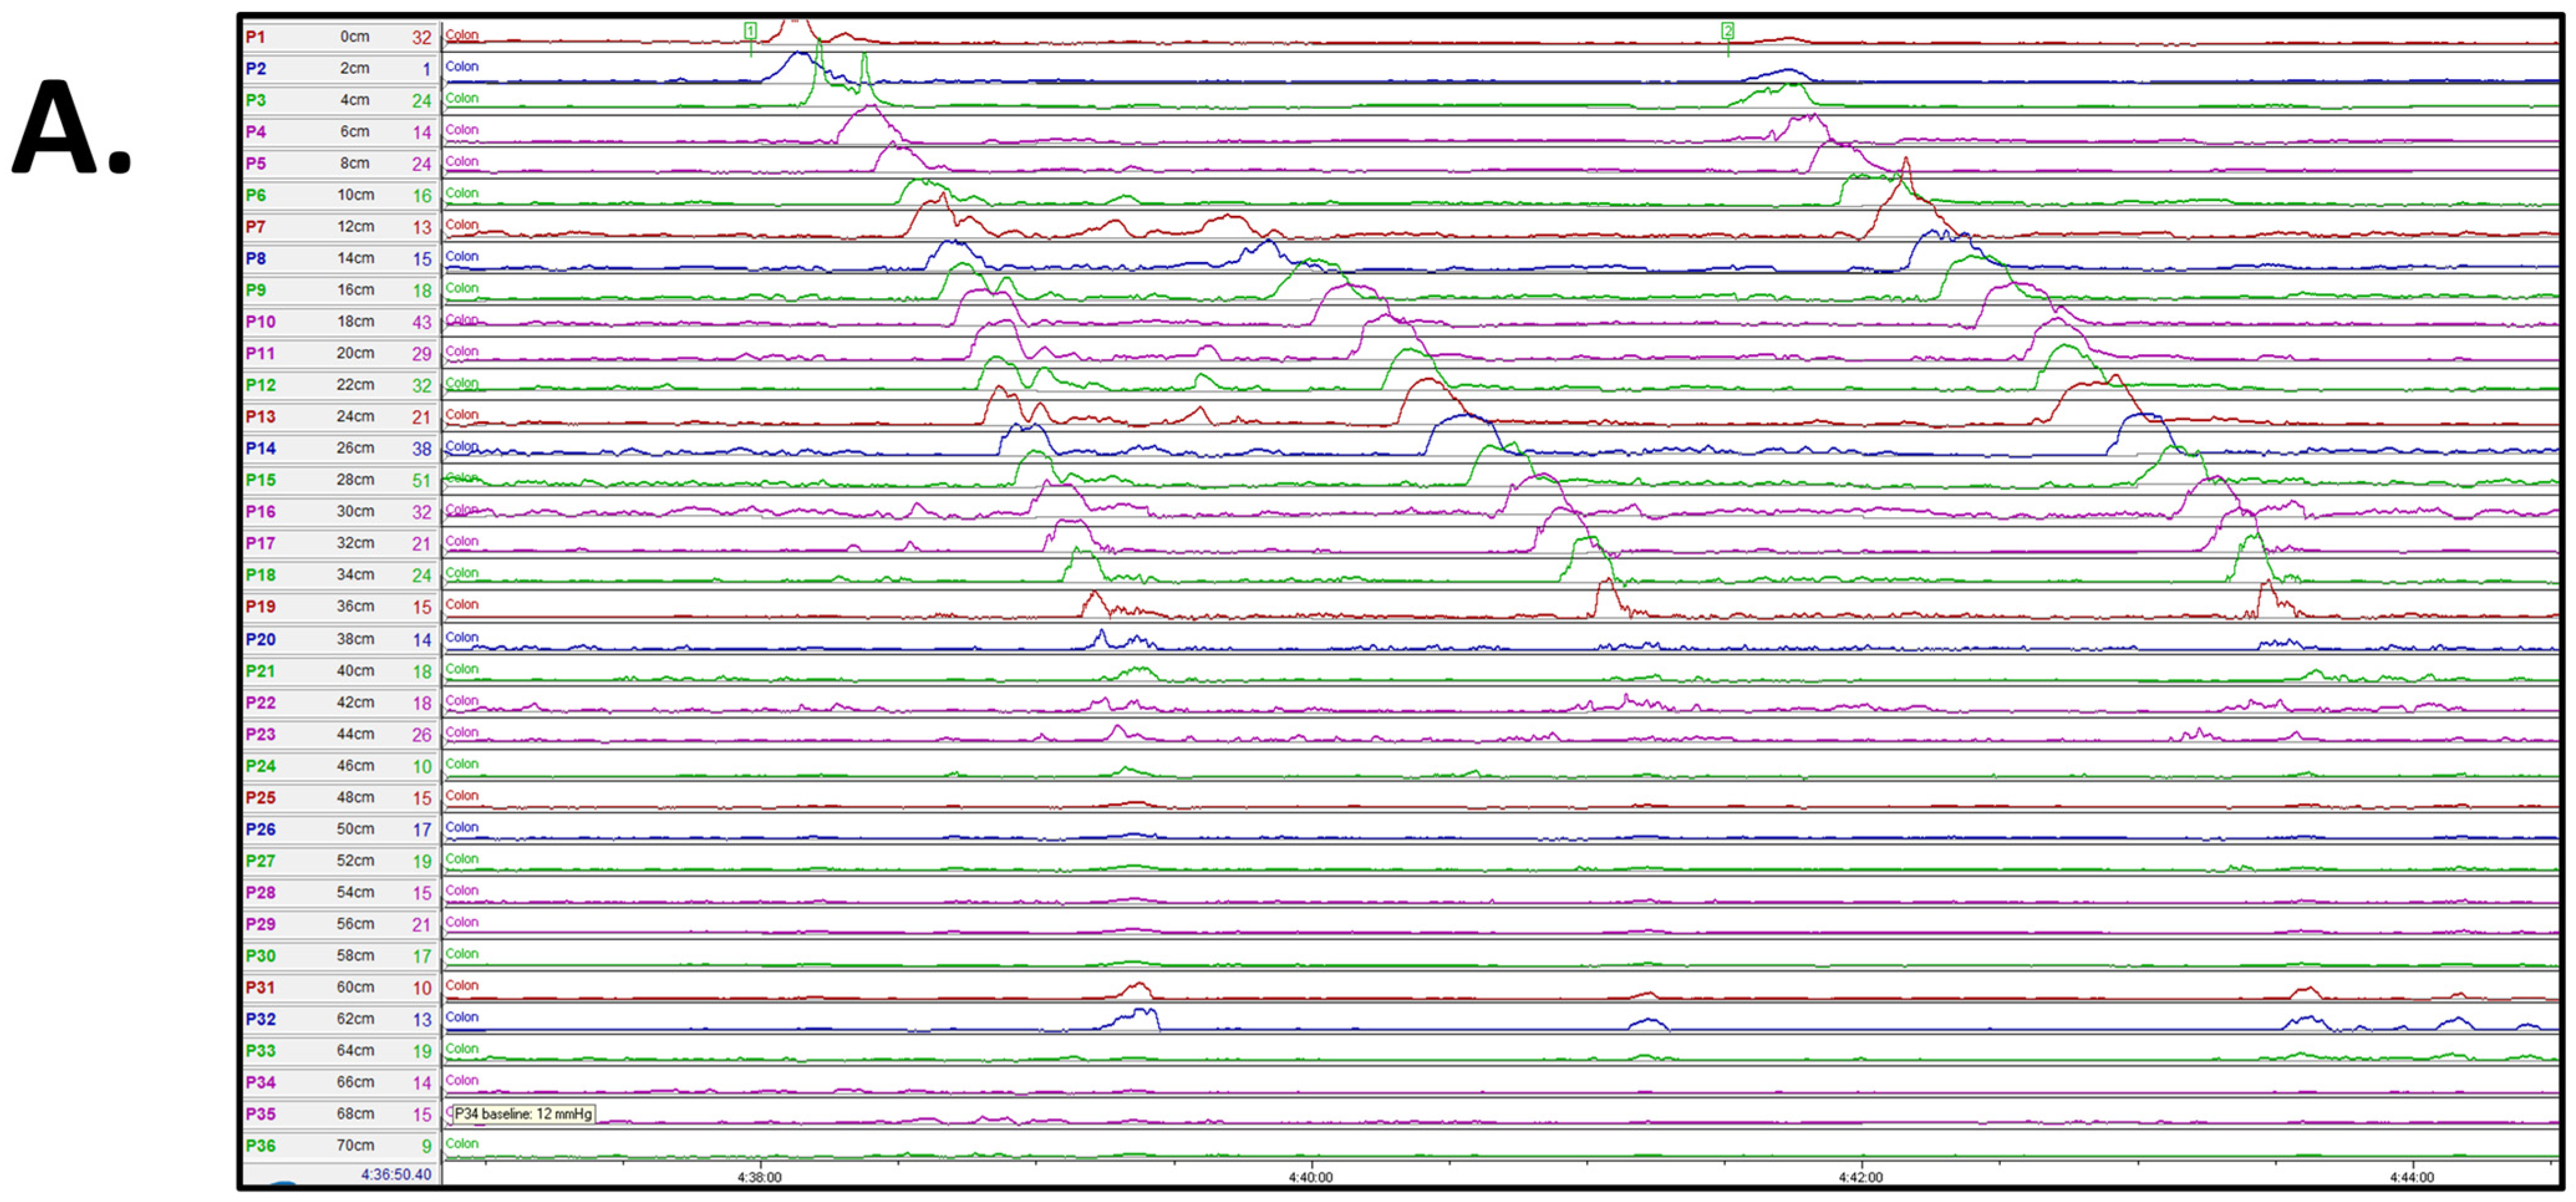Click the 4:36:50.40 start time readout
2576x1202 pixels.
396,1174
